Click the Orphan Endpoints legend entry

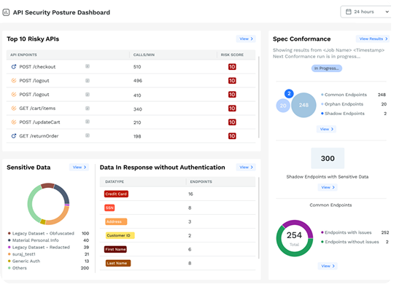coord(354,104)
